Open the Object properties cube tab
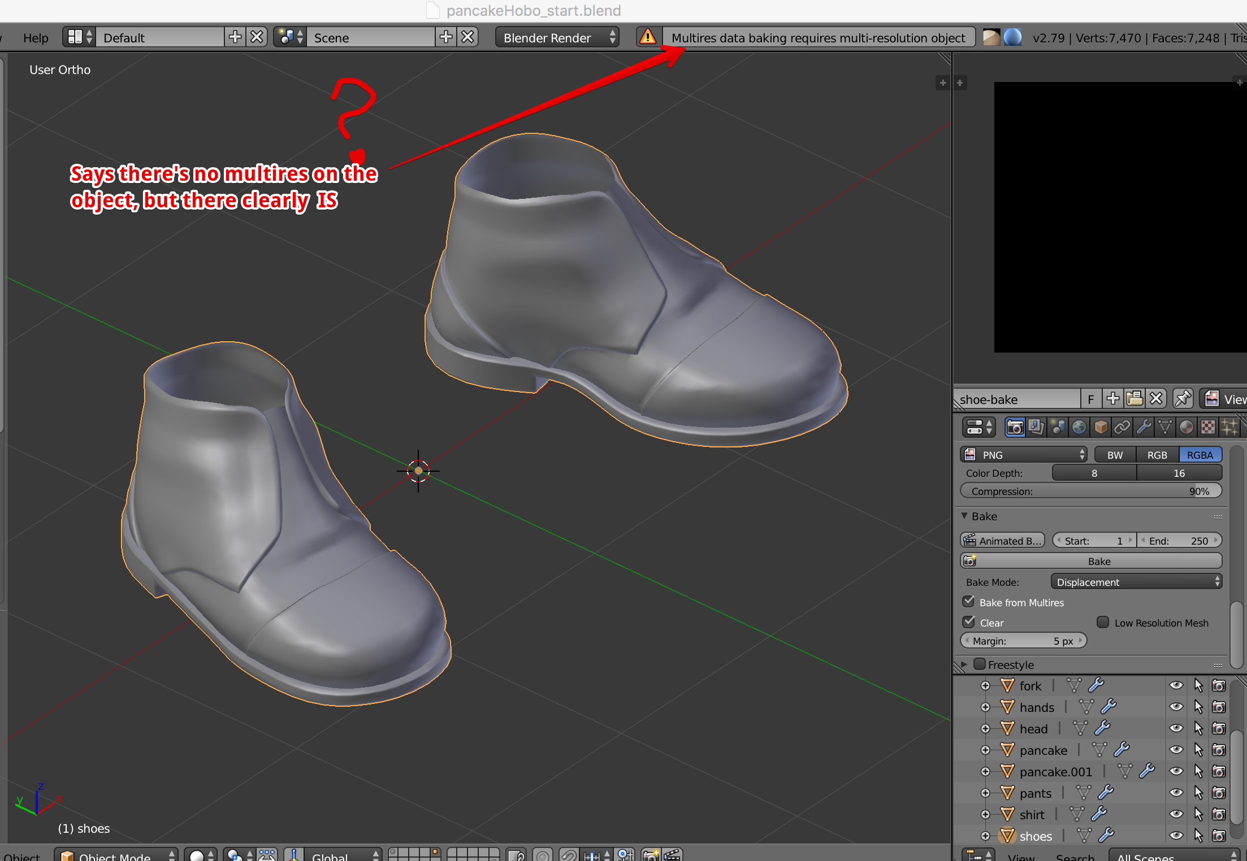The image size is (1247, 861). coord(1101,428)
